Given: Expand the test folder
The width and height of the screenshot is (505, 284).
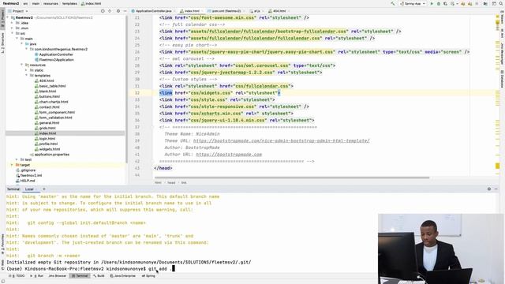Looking at the screenshot, I should 17,159.
